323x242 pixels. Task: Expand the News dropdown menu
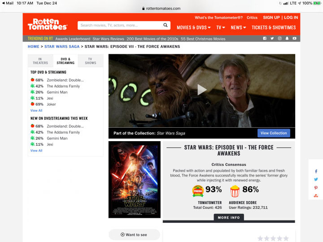[238, 27]
